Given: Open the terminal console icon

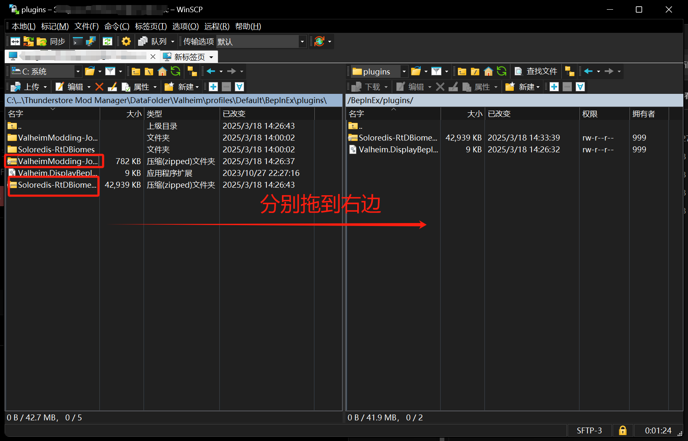Looking at the screenshot, I should coord(78,41).
